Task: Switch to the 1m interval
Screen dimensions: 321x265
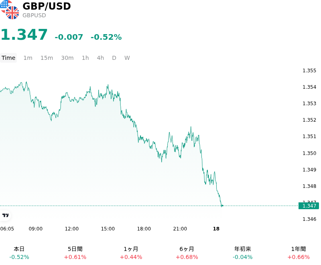Action: coord(28,58)
